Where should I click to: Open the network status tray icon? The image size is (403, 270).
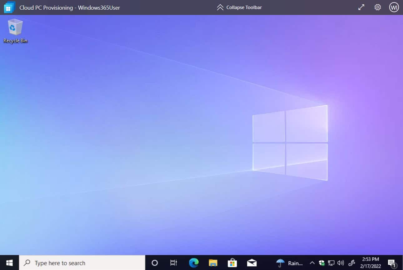[331, 263]
